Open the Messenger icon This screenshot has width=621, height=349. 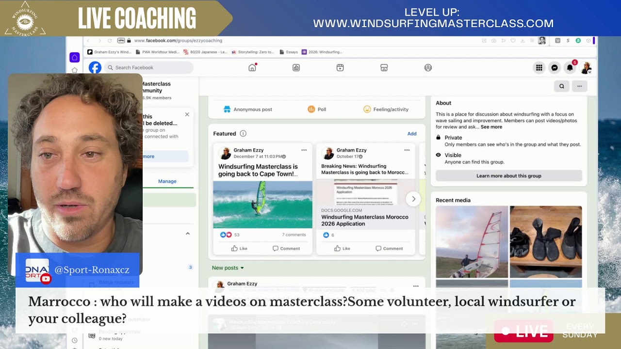pos(555,68)
